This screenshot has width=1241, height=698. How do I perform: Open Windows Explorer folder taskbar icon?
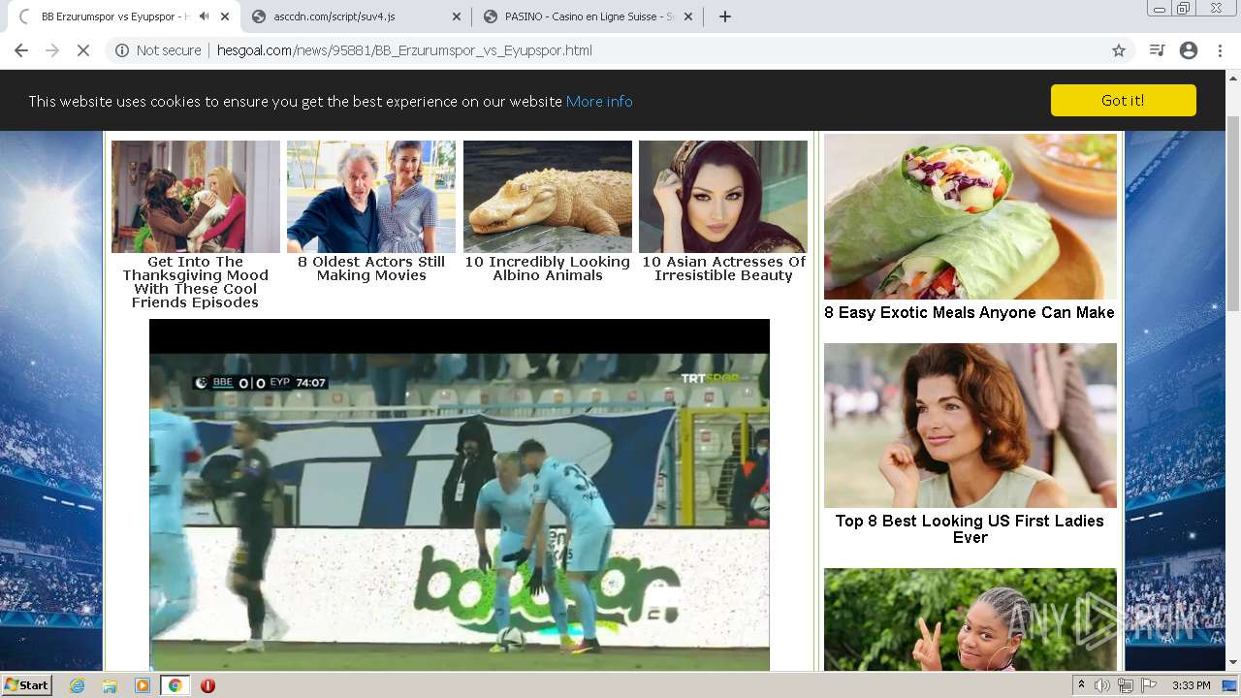point(110,685)
